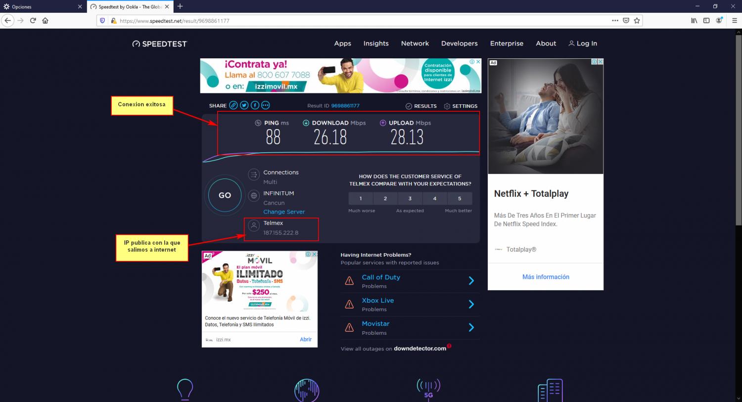This screenshot has width=742, height=402.
Task: Rate customer service 5 Much better
Action: tap(460, 198)
